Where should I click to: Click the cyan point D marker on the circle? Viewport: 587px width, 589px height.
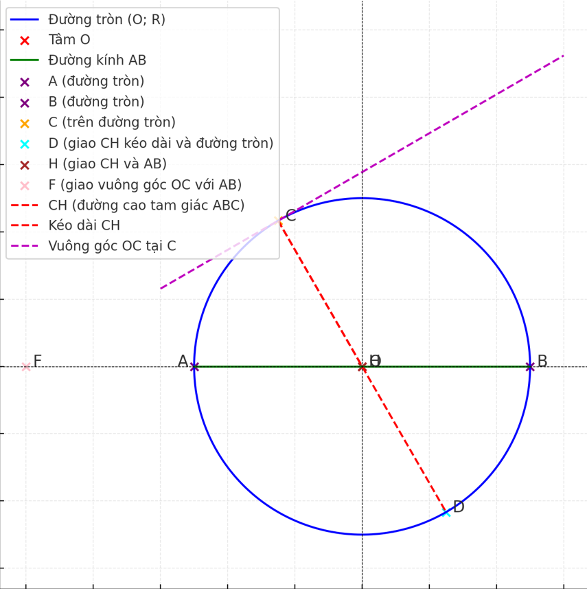pyautogui.click(x=446, y=512)
